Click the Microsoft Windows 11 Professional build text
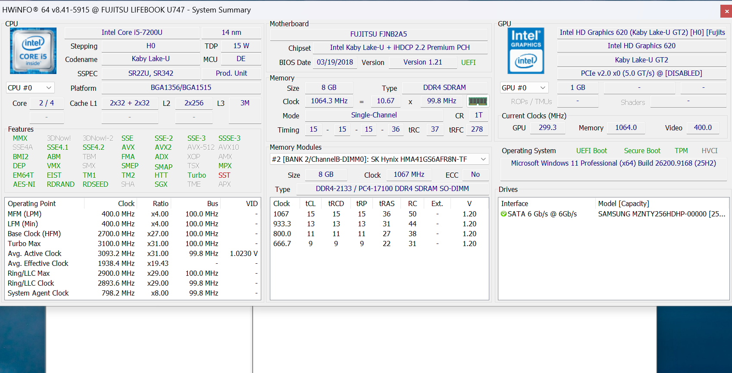The height and width of the screenshot is (373, 732). (x=613, y=163)
